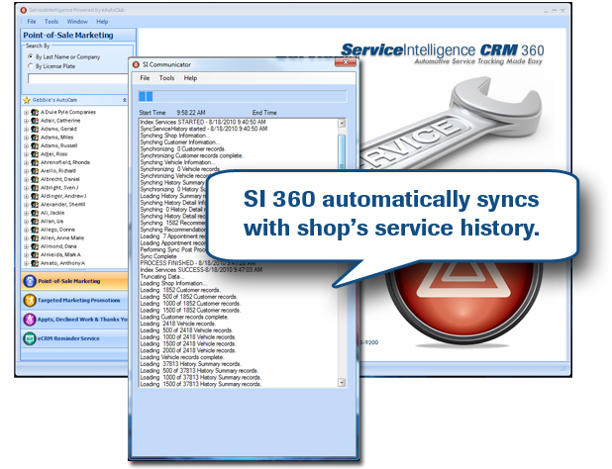Expand Adams, Gerald tree node

(x=26, y=129)
